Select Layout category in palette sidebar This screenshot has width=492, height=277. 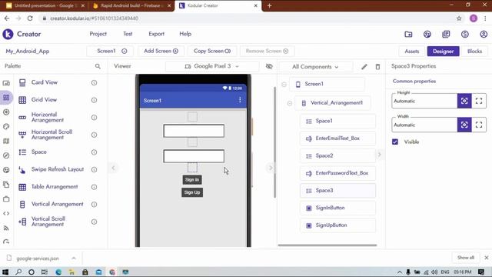point(6,98)
